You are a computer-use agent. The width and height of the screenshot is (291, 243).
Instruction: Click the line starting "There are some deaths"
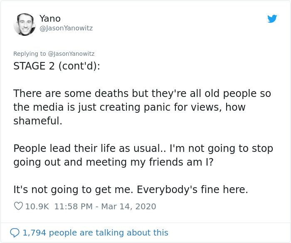(142, 93)
